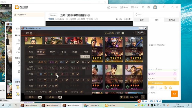Select the purple-armored general card in top row
This screenshot has width=192, height=108.
point(114,50)
